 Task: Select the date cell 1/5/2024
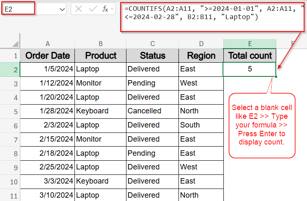pos(47,69)
